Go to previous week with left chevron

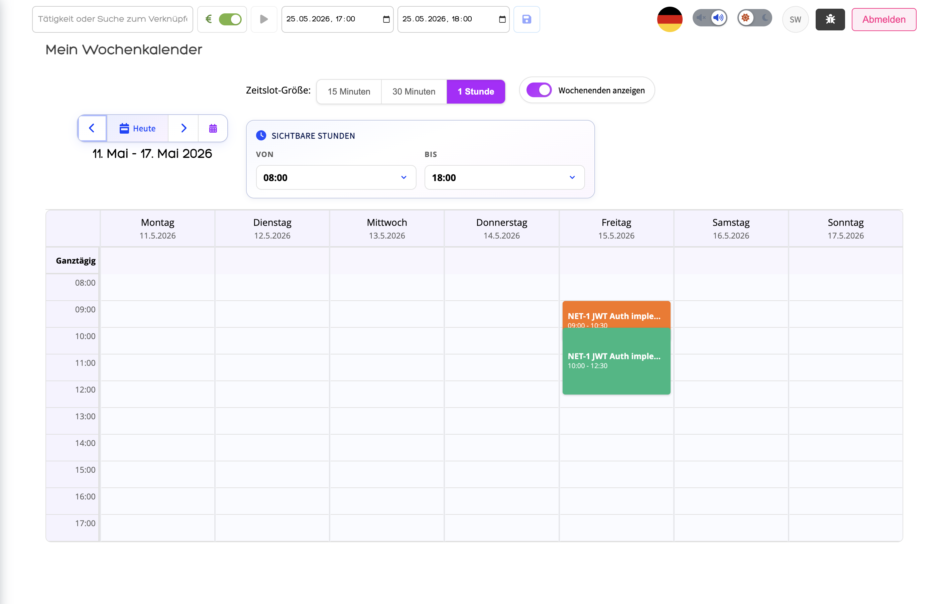[x=92, y=128]
